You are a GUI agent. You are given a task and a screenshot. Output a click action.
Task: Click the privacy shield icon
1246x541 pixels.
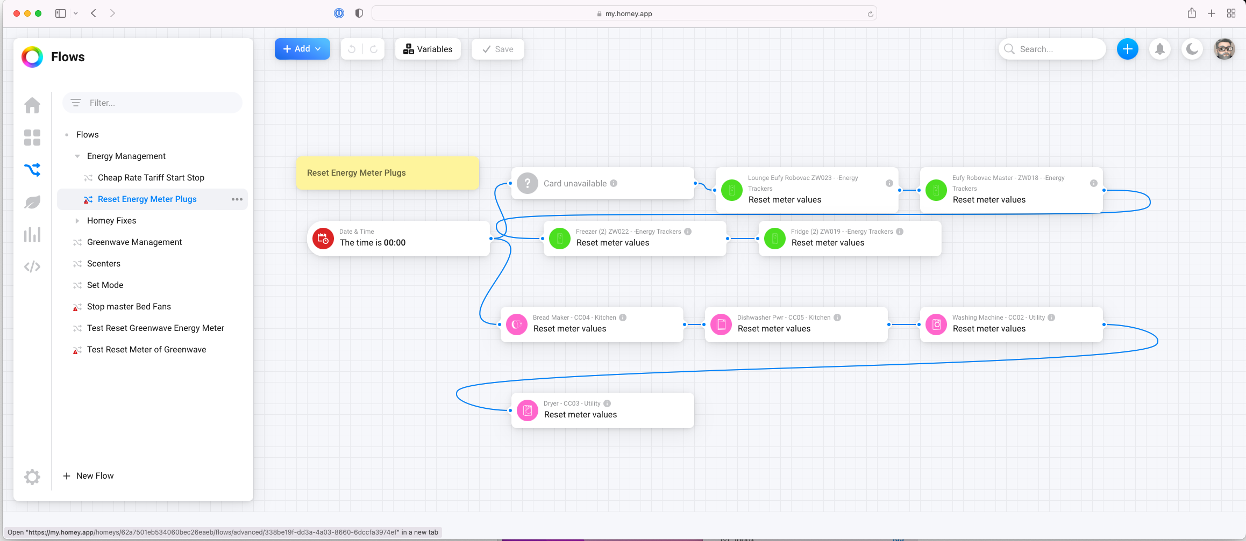pyautogui.click(x=359, y=13)
